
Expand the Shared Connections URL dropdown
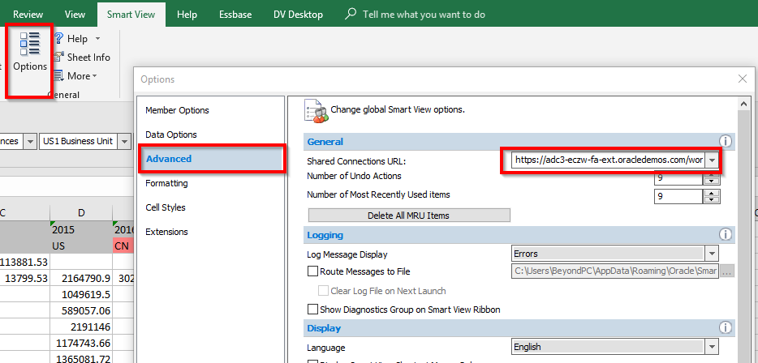click(x=712, y=160)
